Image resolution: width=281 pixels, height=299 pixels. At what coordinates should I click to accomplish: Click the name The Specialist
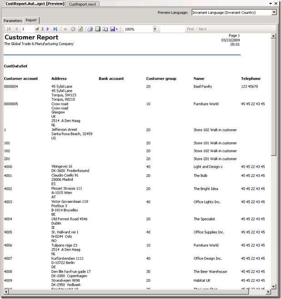coord(204,219)
